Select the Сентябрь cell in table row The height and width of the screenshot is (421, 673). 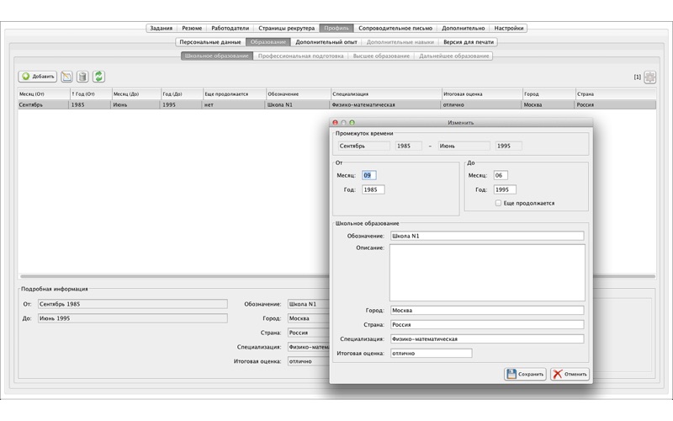tap(43, 104)
